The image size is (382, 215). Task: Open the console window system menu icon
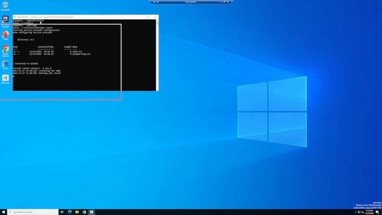[15, 17]
